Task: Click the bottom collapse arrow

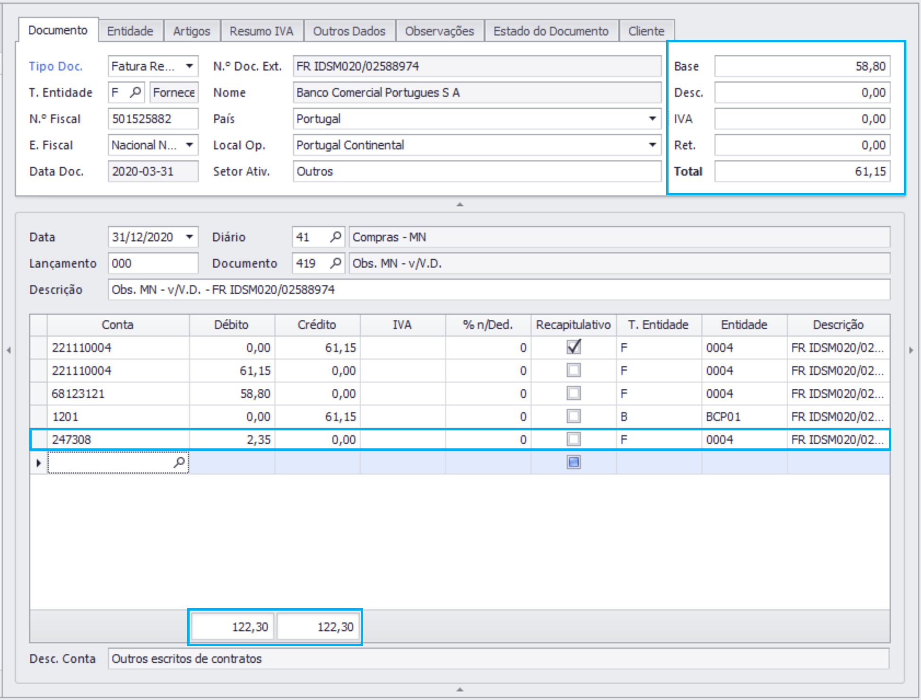Action: tap(460, 689)
